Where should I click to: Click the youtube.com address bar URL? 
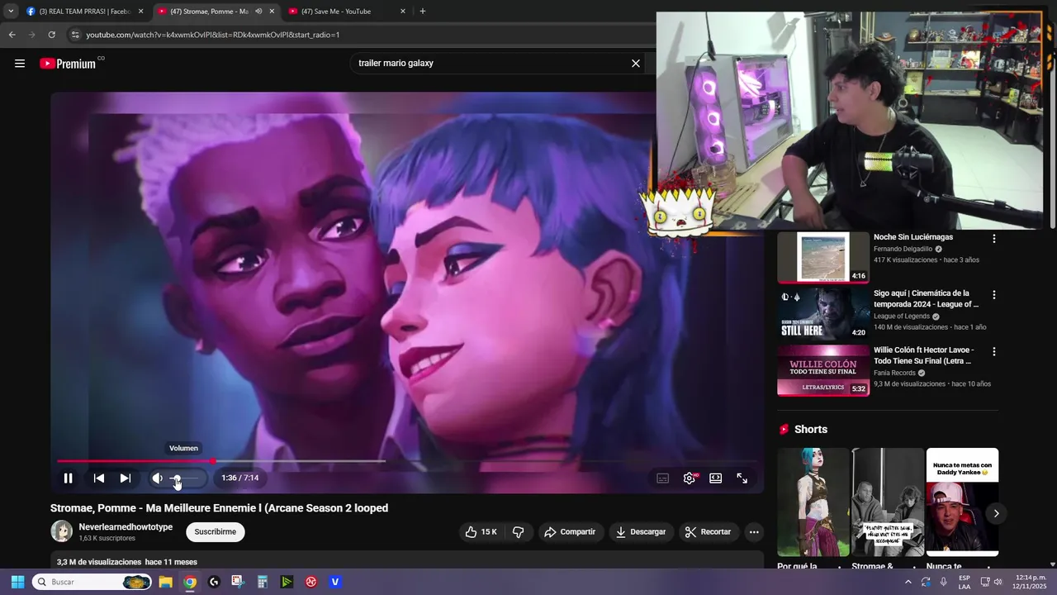[x=213, y=35]
